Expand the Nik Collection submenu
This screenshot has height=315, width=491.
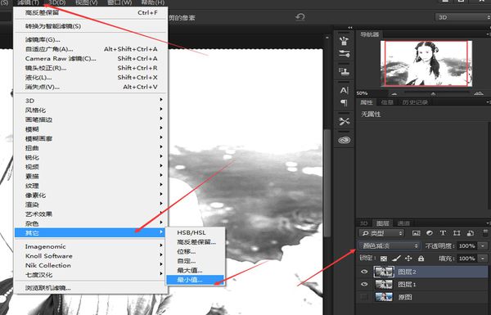[91, 266]
